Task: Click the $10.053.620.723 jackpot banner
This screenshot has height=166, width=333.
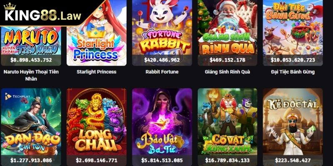Action: coord(293,60)
